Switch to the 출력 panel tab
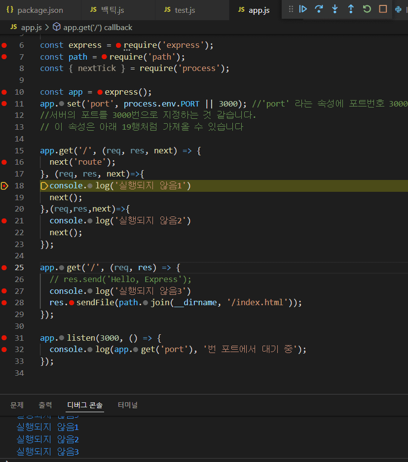The width and height of the screenshot is (408, 462). (x=45, y=405)
